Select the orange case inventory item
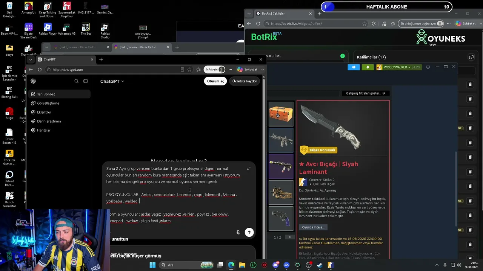483x271 pixels. point(281,114)
